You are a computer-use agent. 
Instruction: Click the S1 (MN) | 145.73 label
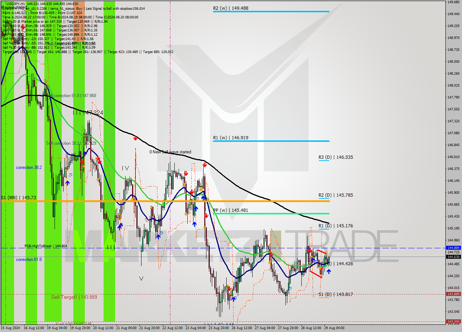click(x=18, y=197)
